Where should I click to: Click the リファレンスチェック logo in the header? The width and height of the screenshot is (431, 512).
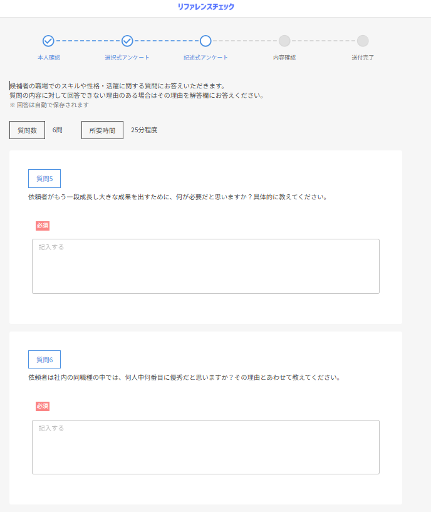[x=205, y=7]
